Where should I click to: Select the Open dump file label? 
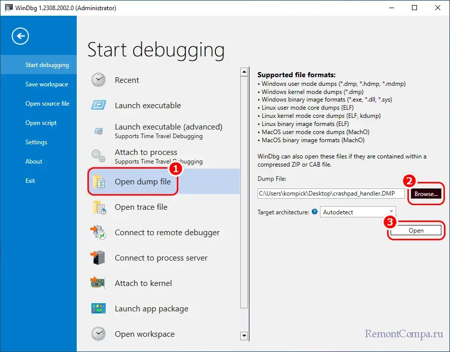143,181
